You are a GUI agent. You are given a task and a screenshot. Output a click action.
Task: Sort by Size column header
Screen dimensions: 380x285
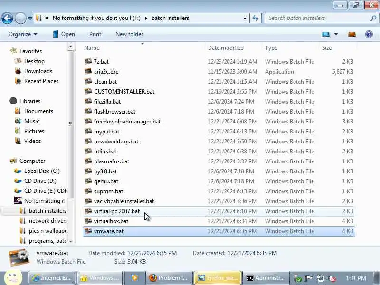tap(326, 48)
